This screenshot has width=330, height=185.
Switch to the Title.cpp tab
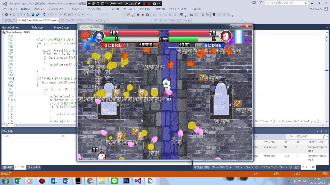[37, 27]
